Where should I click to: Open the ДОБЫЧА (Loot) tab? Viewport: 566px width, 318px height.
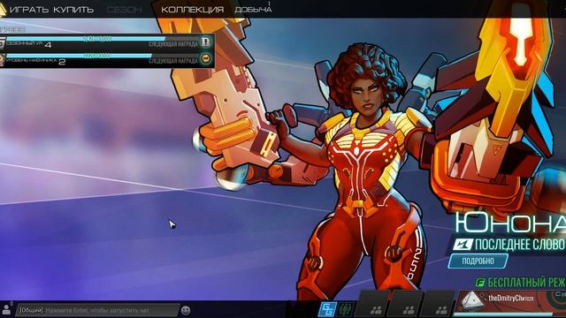click(x=253, y=10)
